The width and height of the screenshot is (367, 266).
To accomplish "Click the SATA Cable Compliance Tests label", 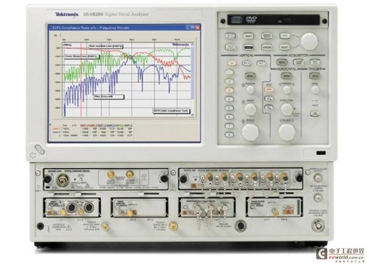I will (171, 111).
